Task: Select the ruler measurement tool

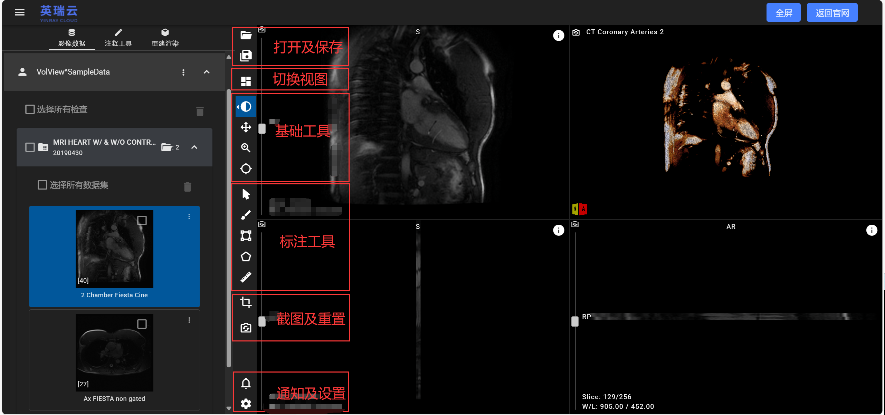Action: click(x=246, y=277)
